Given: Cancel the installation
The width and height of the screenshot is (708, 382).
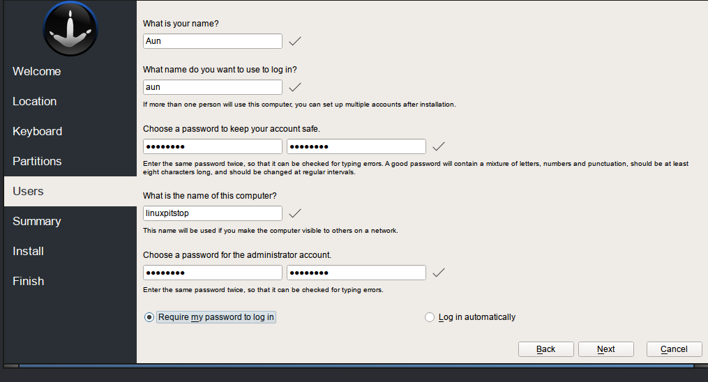Looking at the screenshot, I should coord(674,349).
